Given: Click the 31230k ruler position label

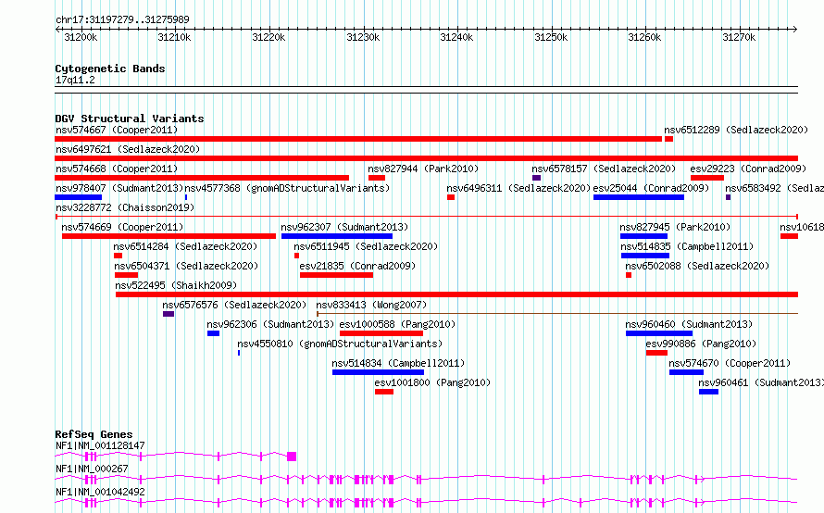Looking at the screenshot, I should pyautogui.click(x=363, y=37).
